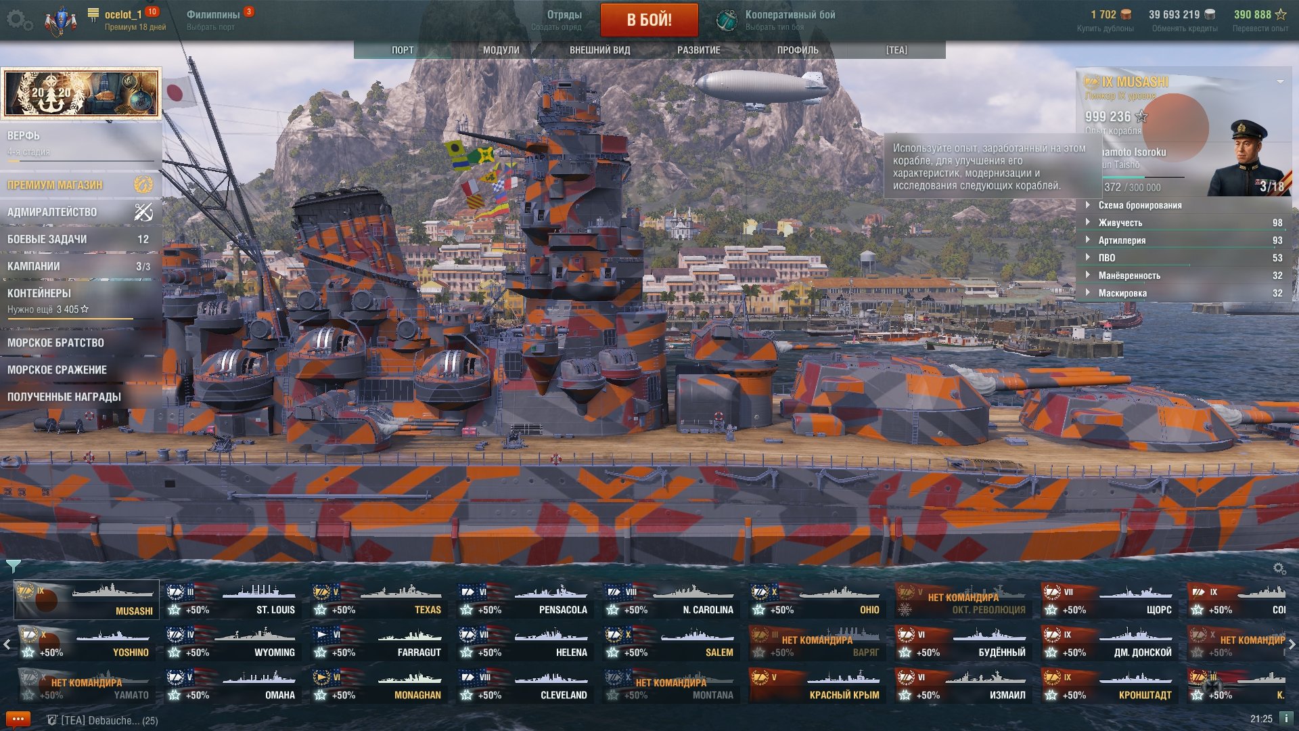Open the РАЗВИТИЕ tab
This screenshot has width=1299, height=731.
pos(699,50)
